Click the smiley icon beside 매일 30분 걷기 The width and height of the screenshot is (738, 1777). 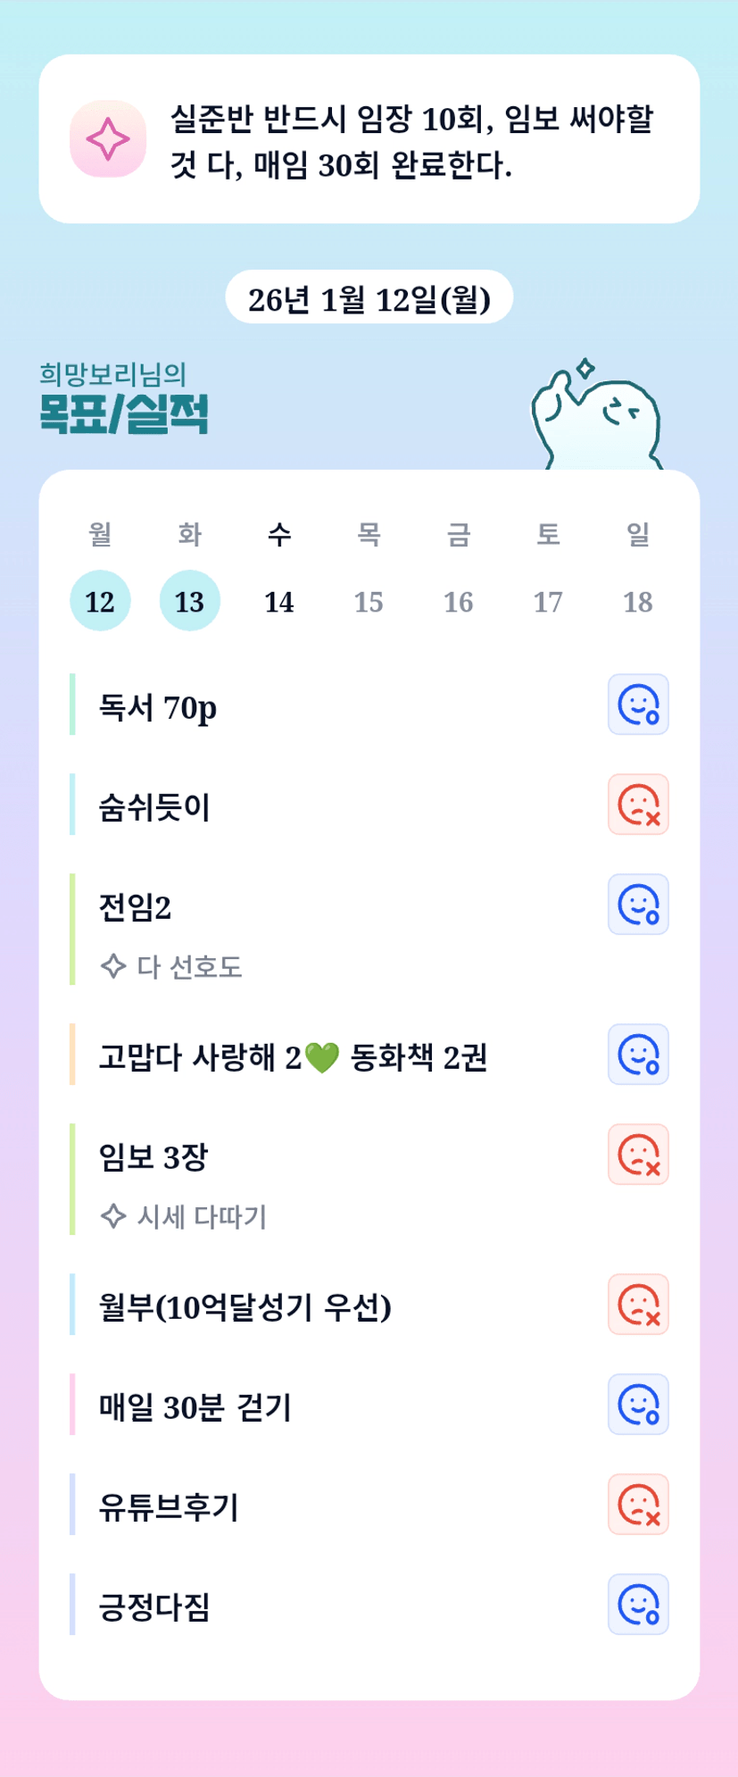(x=638, y=1405)
